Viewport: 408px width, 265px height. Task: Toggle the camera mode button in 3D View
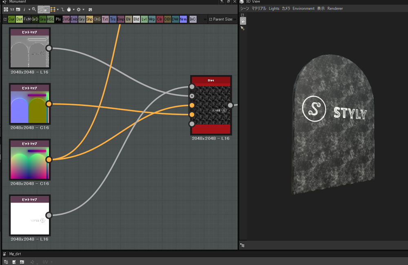coord(243,21)
